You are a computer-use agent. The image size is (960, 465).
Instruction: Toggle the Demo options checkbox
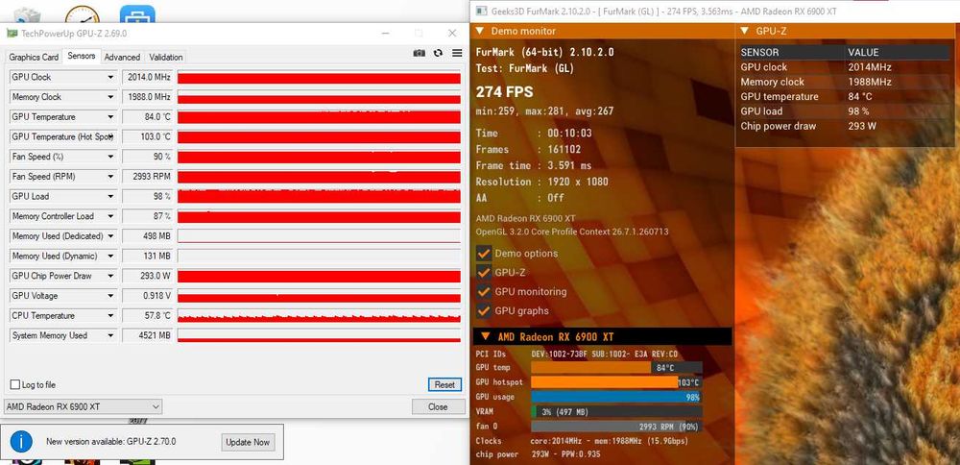tap(484, 253)
